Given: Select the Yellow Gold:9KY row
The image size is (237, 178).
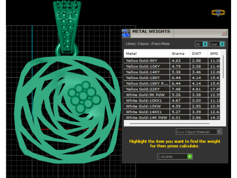Looking at the screenshot, I should tap(172, 60).
